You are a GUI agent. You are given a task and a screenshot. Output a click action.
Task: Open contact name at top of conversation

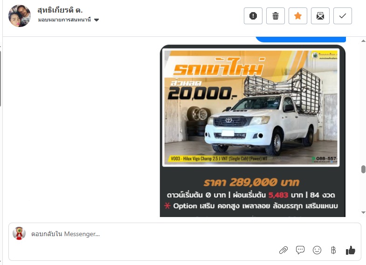60,10
